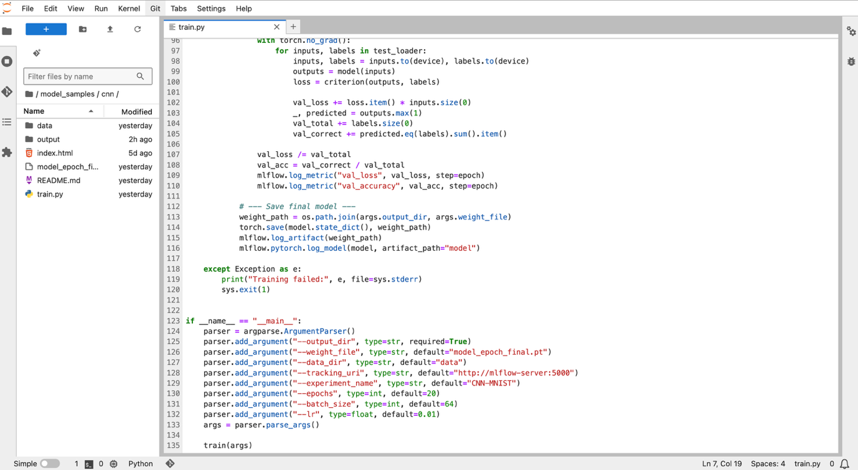Viewport: 858px width, 470px height.
Task: Toggle the Simple interface switch
Action: pos(49,463)
